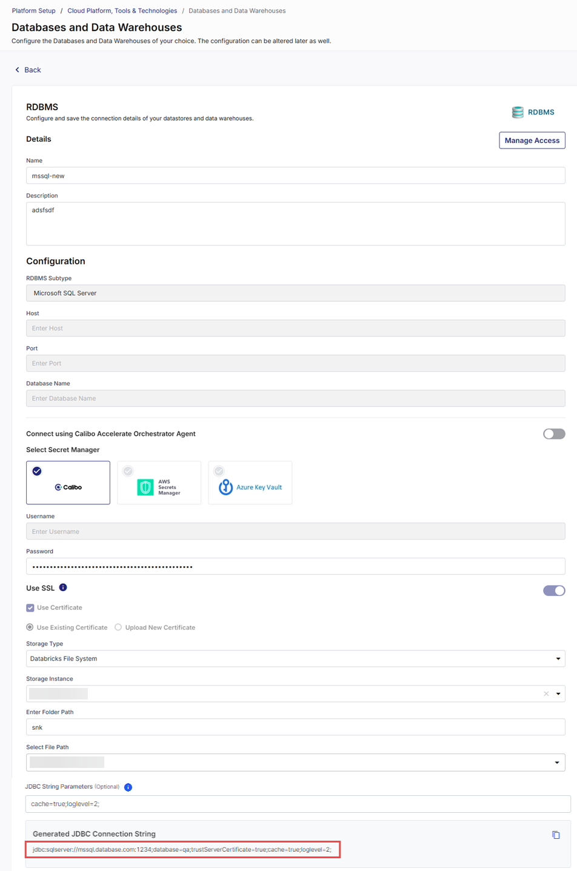This screenshot has width=577, height=871.
Task: Click the Password field
Action: [296, 566]
